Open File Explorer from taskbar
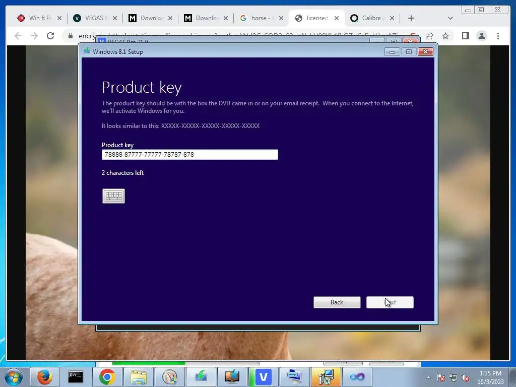 tap(138, 377)
